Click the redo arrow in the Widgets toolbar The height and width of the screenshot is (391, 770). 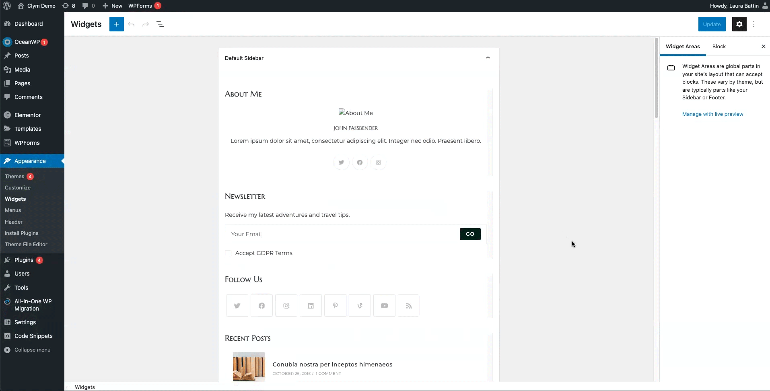pyautogui.click(x=146, y=24)
